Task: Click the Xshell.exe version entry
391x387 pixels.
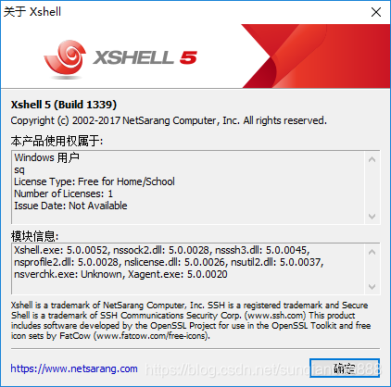Action: [60, 250]
